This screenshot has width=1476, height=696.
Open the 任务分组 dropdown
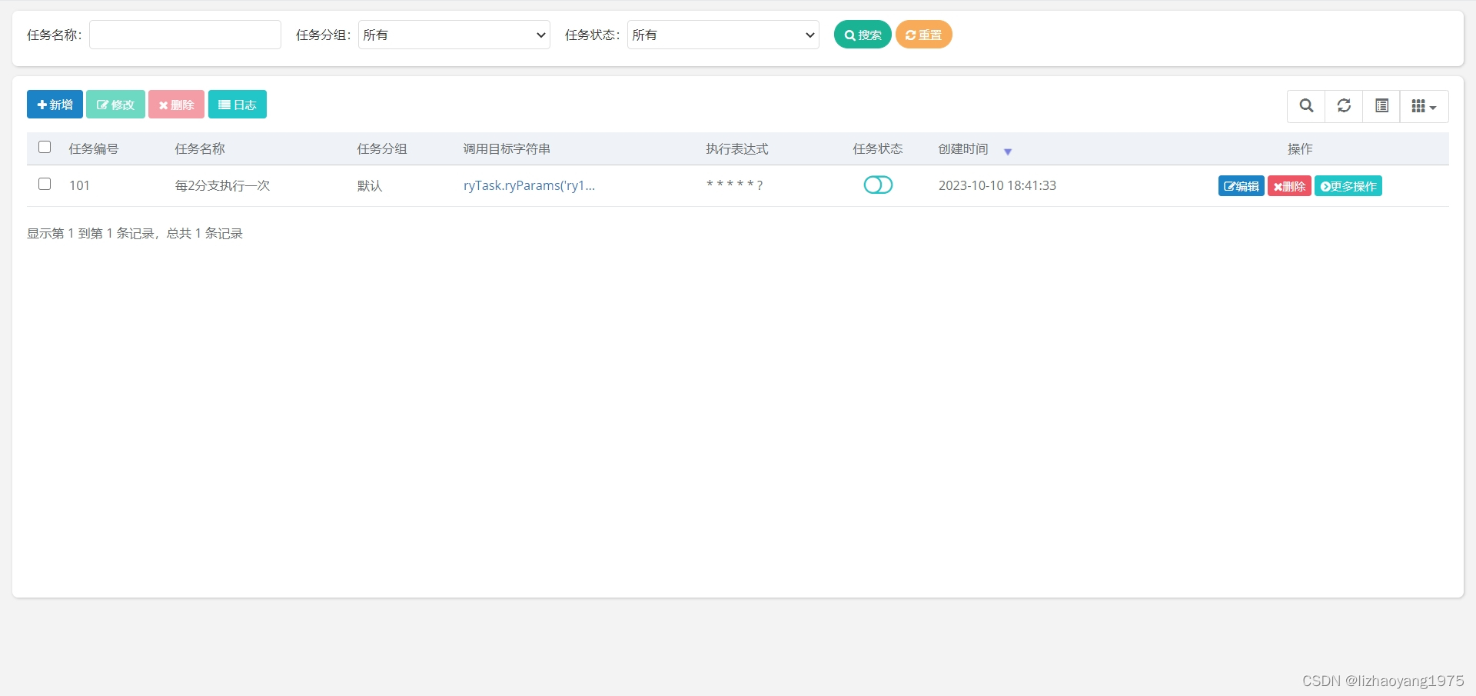[454, 35]
